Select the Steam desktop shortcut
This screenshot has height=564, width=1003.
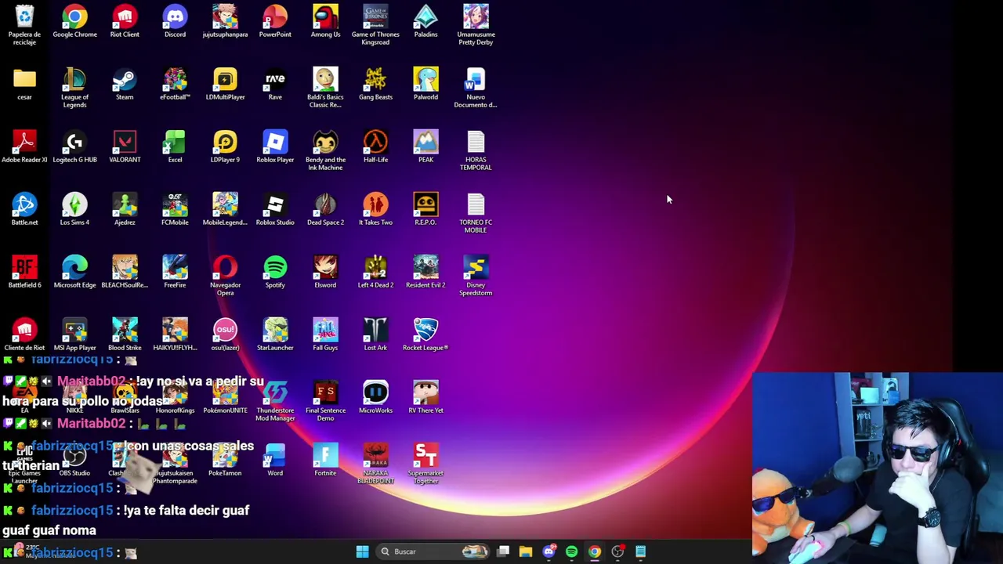click(125, 84)
